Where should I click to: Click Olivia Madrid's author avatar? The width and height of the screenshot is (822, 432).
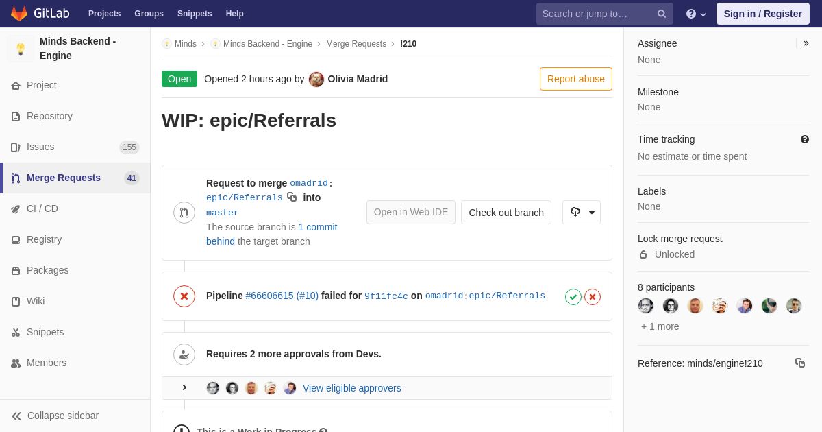point(316,79)
